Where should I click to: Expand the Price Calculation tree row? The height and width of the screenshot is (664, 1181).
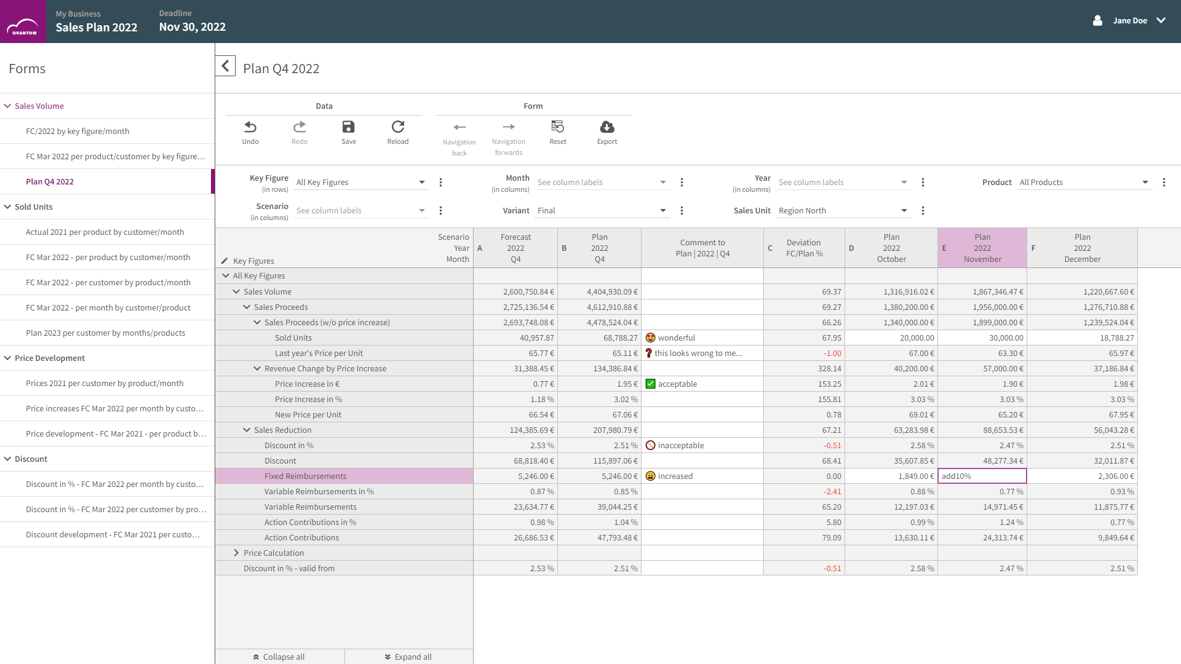tap(236, 553)
